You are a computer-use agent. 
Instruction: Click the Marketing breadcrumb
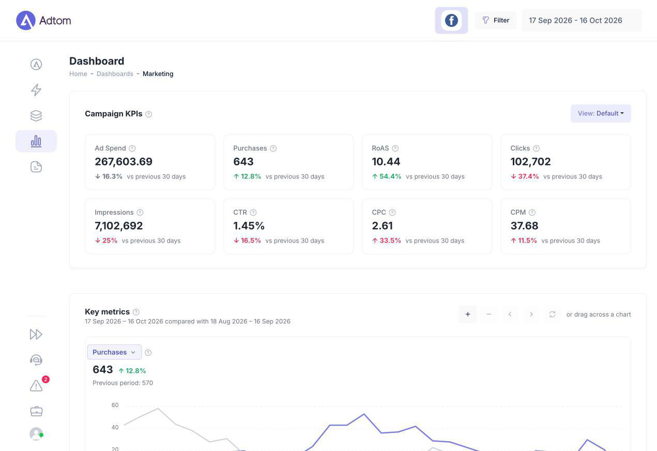click(x=158, y=74)
